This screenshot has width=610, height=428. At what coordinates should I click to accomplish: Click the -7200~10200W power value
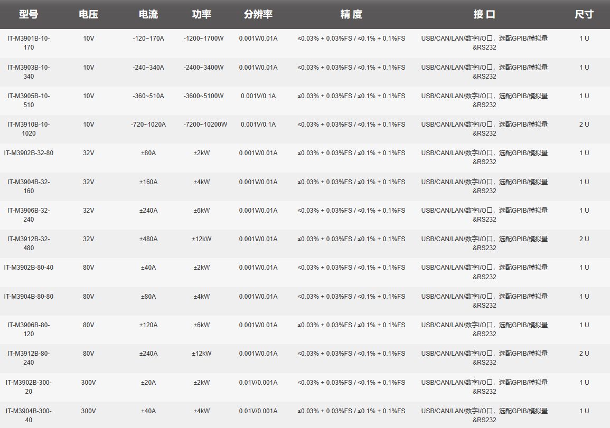coord(205,125)
